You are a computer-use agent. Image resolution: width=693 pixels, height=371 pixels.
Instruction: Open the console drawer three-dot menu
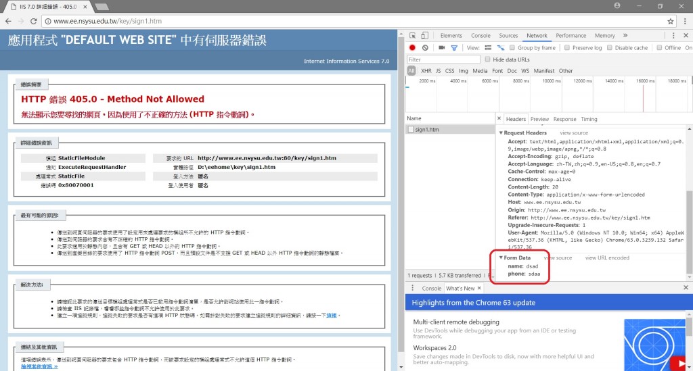(413, 288)
